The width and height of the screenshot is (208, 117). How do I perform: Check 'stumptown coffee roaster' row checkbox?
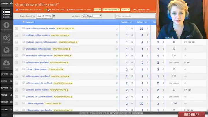pyautogui.click(x=23, y=49)
